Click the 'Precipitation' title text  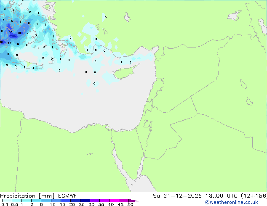[x=18, y=196]
